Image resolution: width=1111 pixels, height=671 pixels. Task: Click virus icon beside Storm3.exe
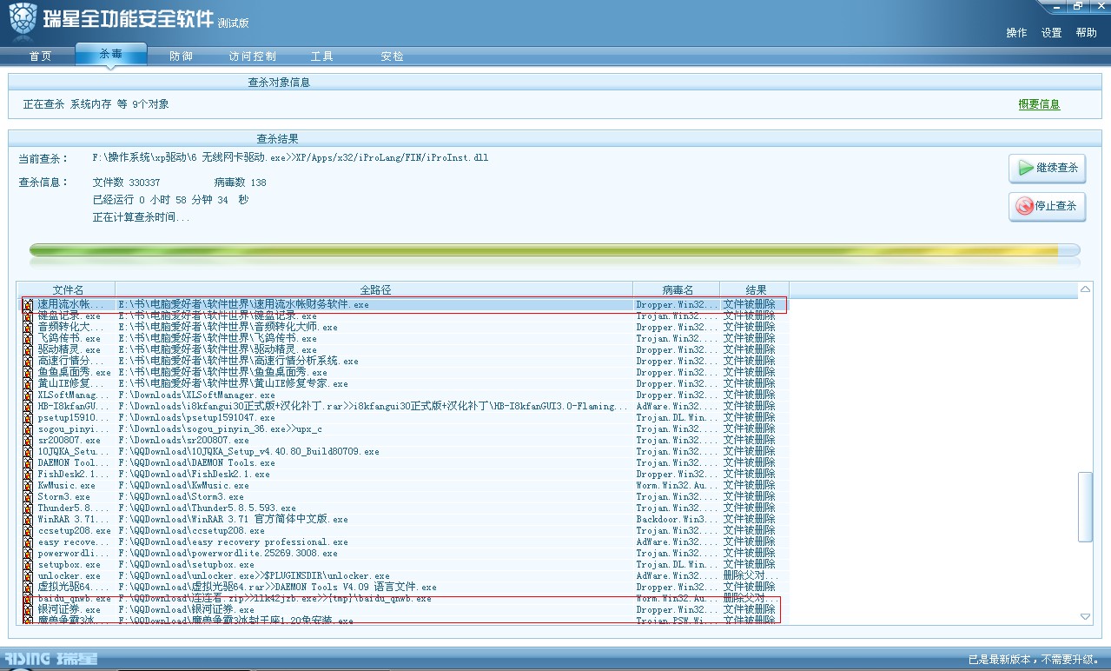[x=28, y=497]
